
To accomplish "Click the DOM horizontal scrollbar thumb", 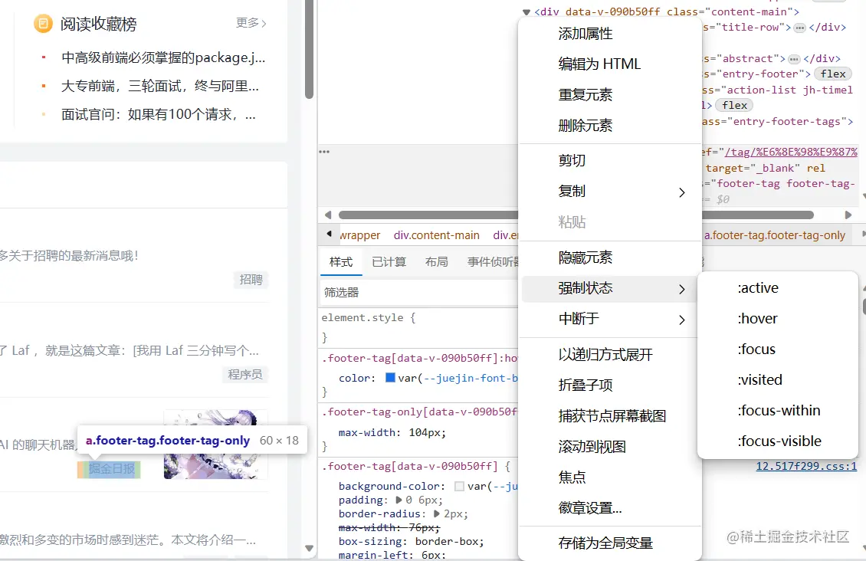I will 576,215.
